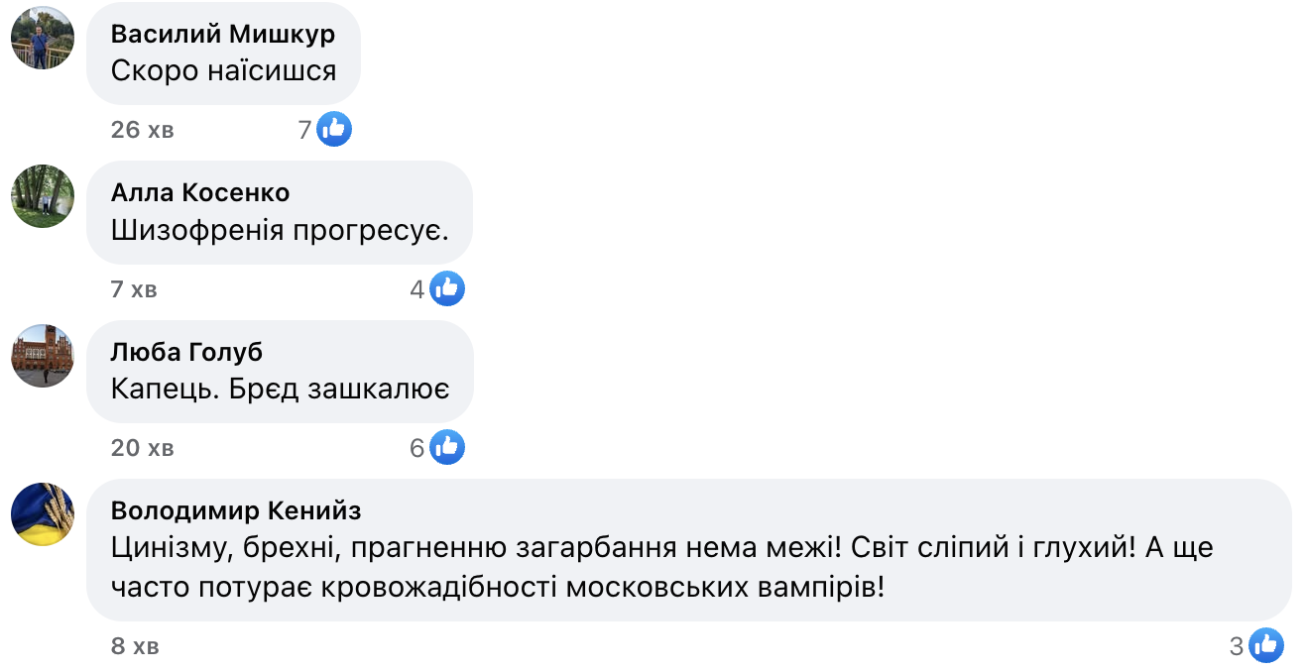The height and width of the screenshot is (672, 1307).
Task: Visit profile via name Люба Голуб
Action: pyautogui.click(x=186, y=352)
